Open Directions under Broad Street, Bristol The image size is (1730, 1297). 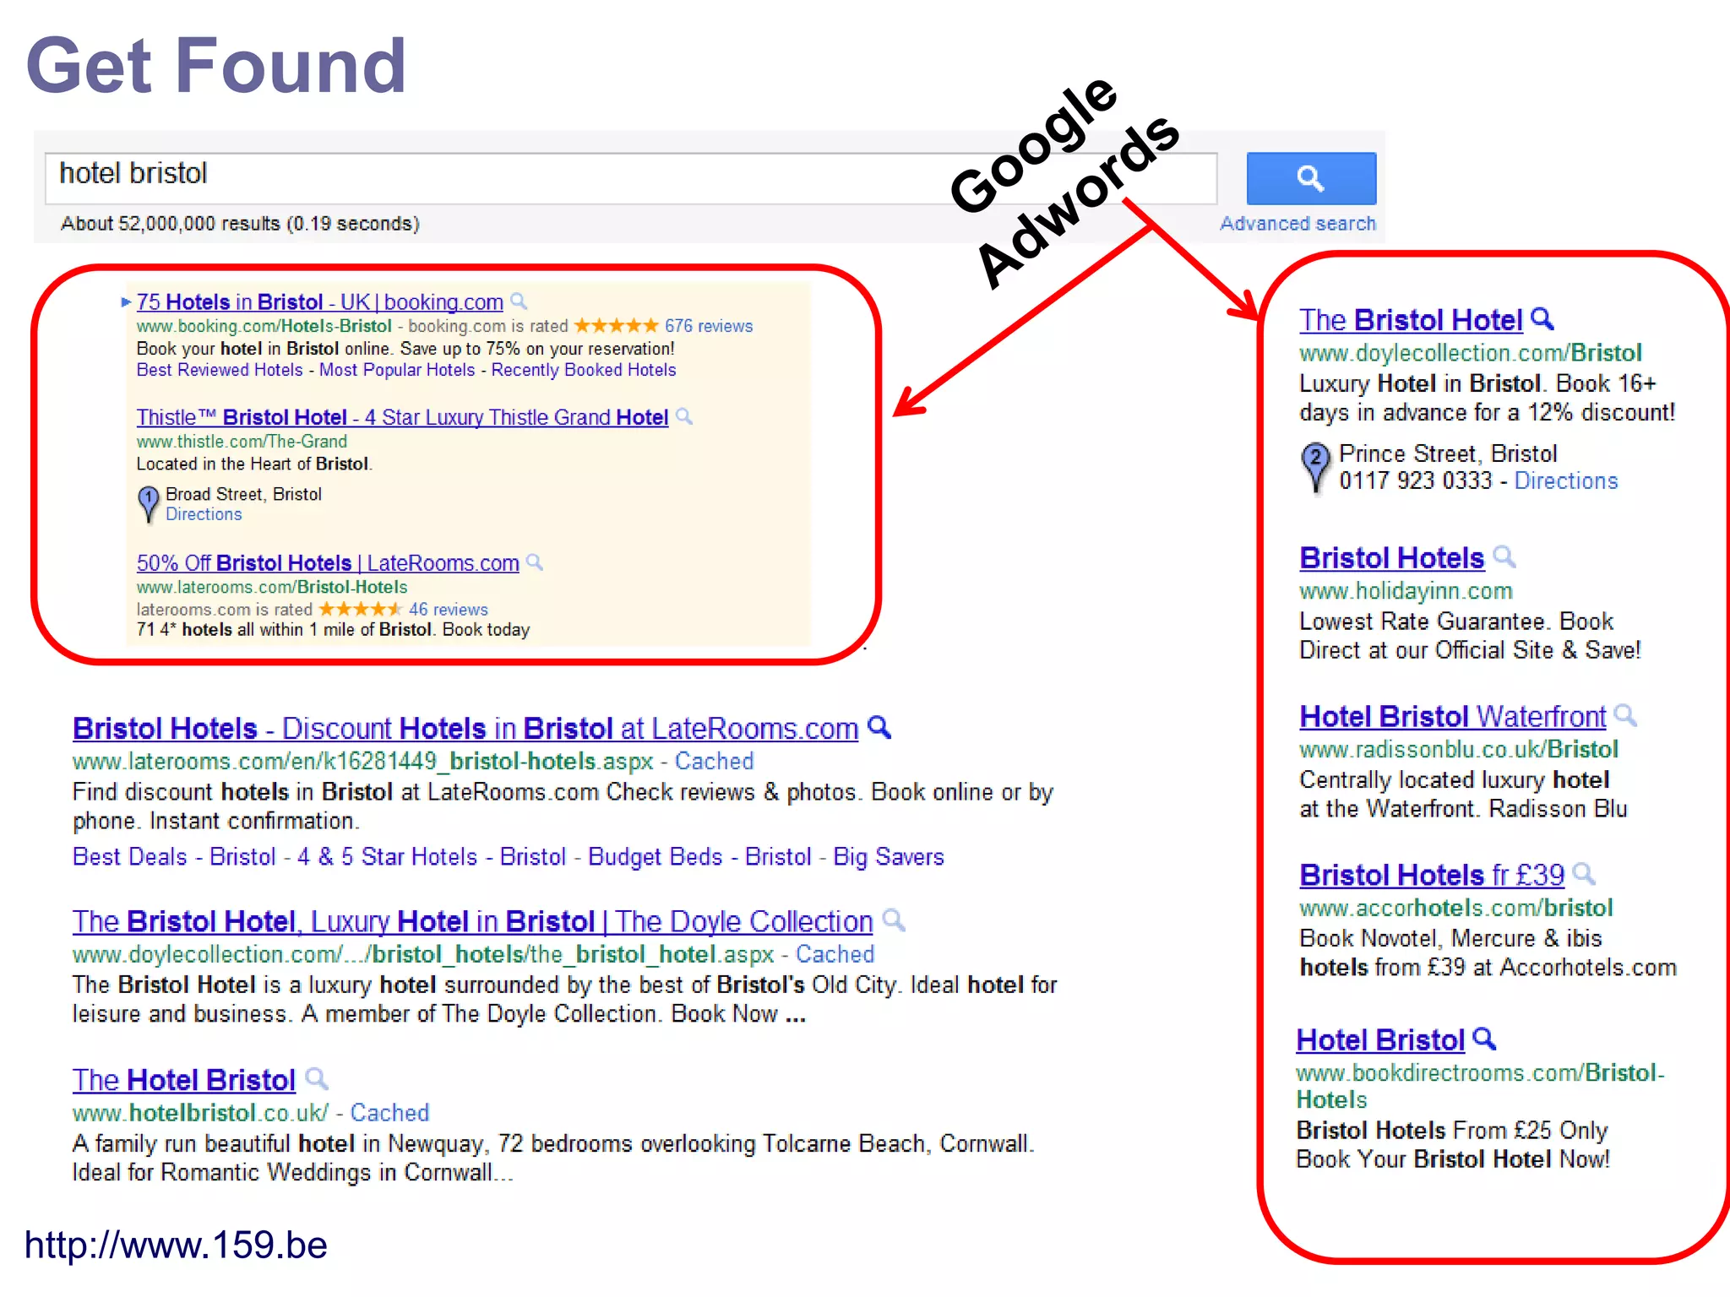(x=204, y=514)
